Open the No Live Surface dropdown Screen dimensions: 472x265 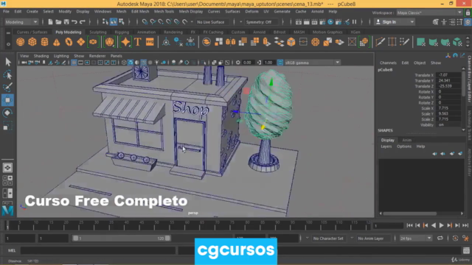[211, 22]
